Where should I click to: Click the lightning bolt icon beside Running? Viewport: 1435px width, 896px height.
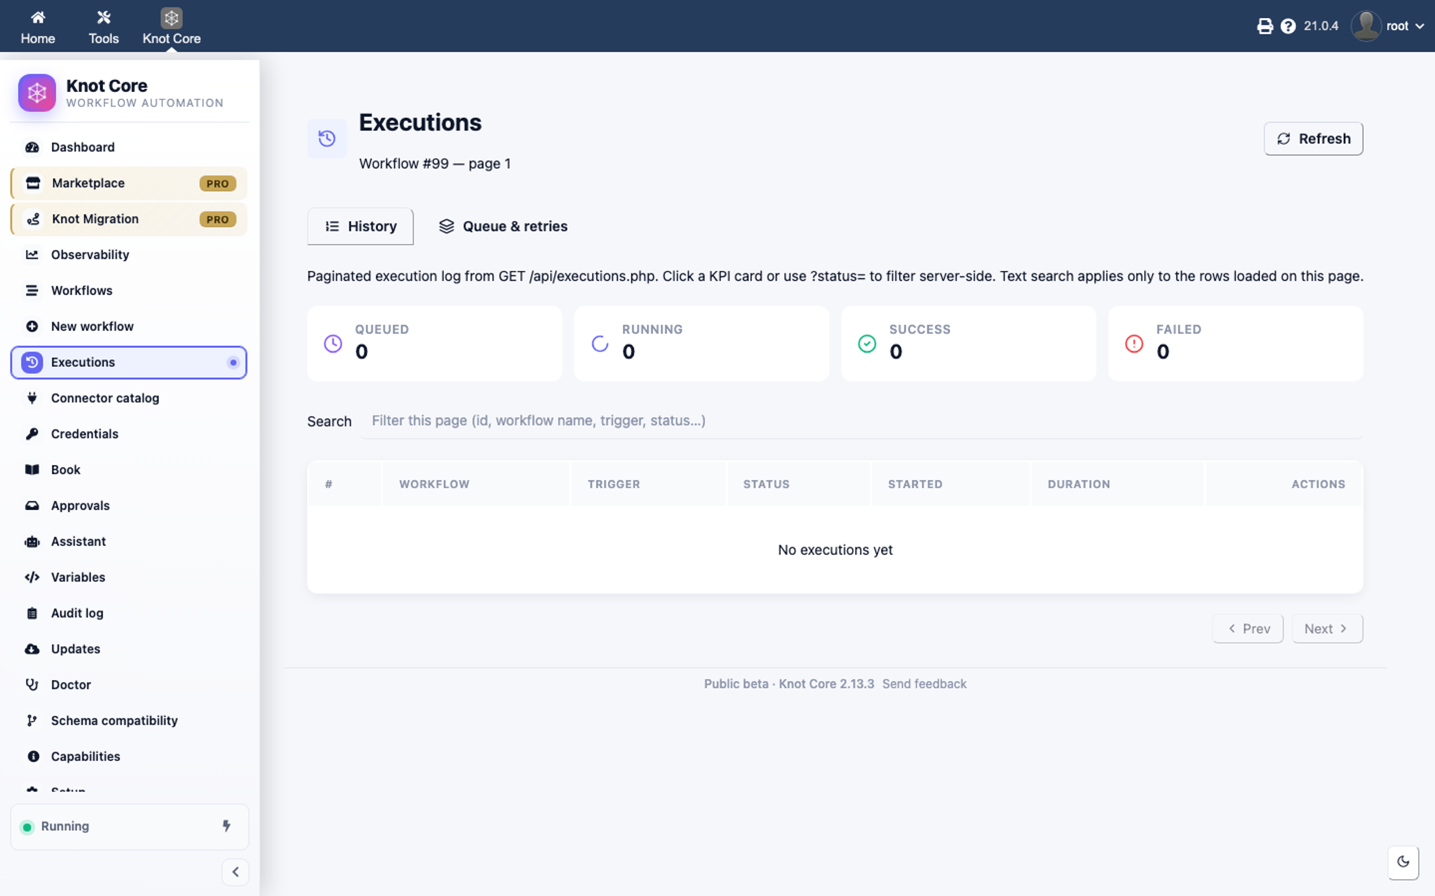pos(227,825)
